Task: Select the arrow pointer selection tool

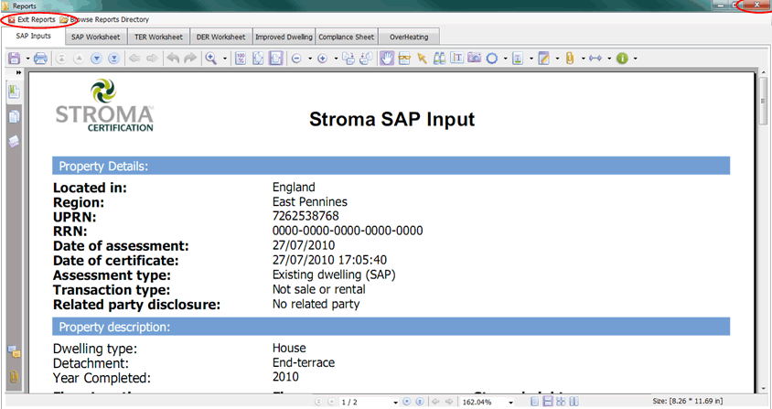Action: (x=422, y=59)
